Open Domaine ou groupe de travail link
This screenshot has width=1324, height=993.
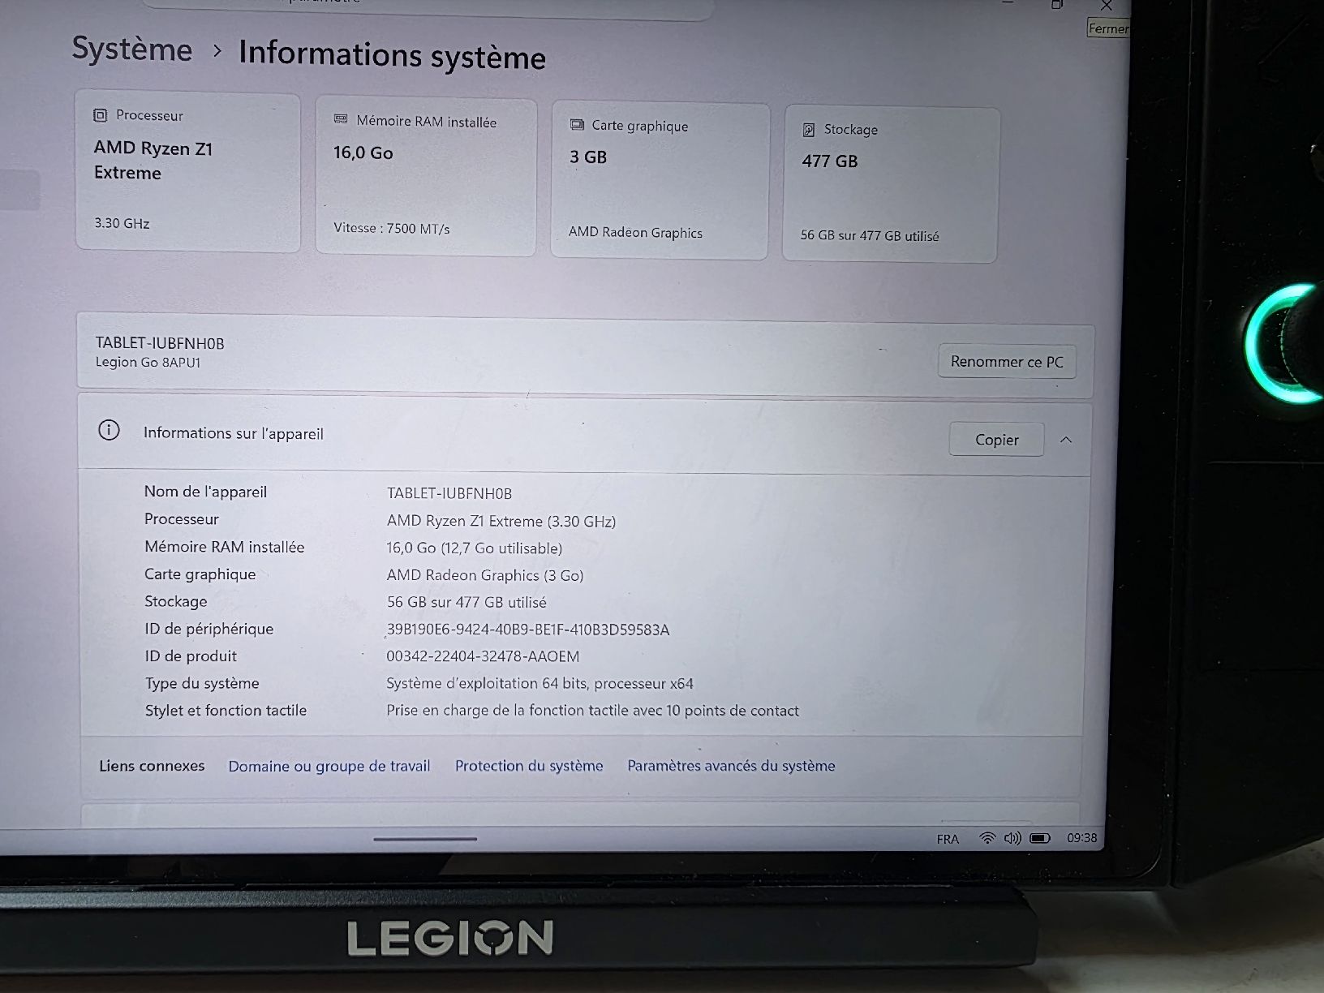tap(329, 766)
